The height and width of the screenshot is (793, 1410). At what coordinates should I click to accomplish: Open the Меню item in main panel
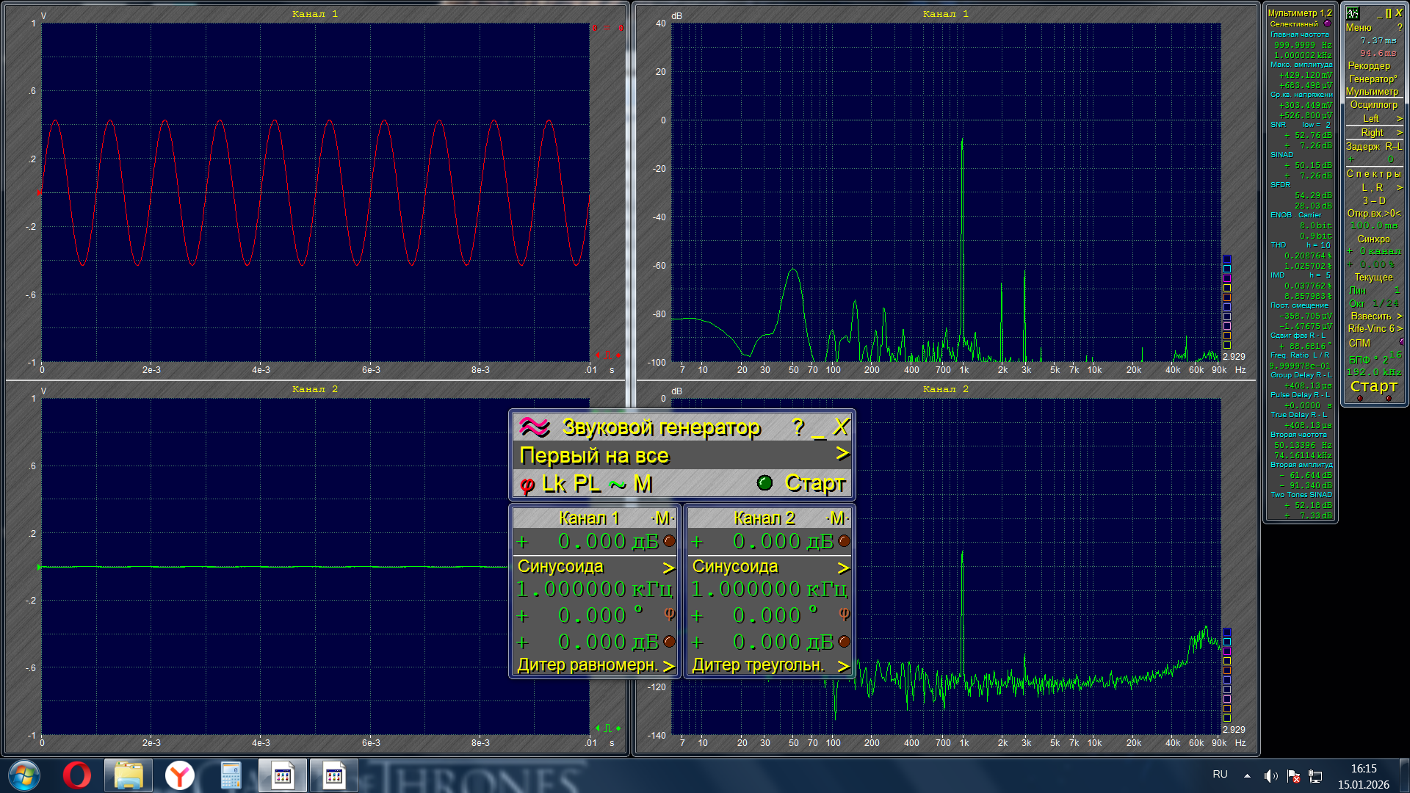(1359, 27)
